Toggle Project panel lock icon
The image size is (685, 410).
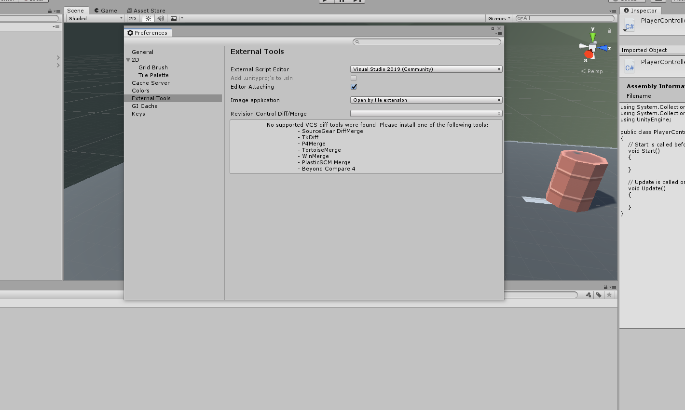pos(605,287)
